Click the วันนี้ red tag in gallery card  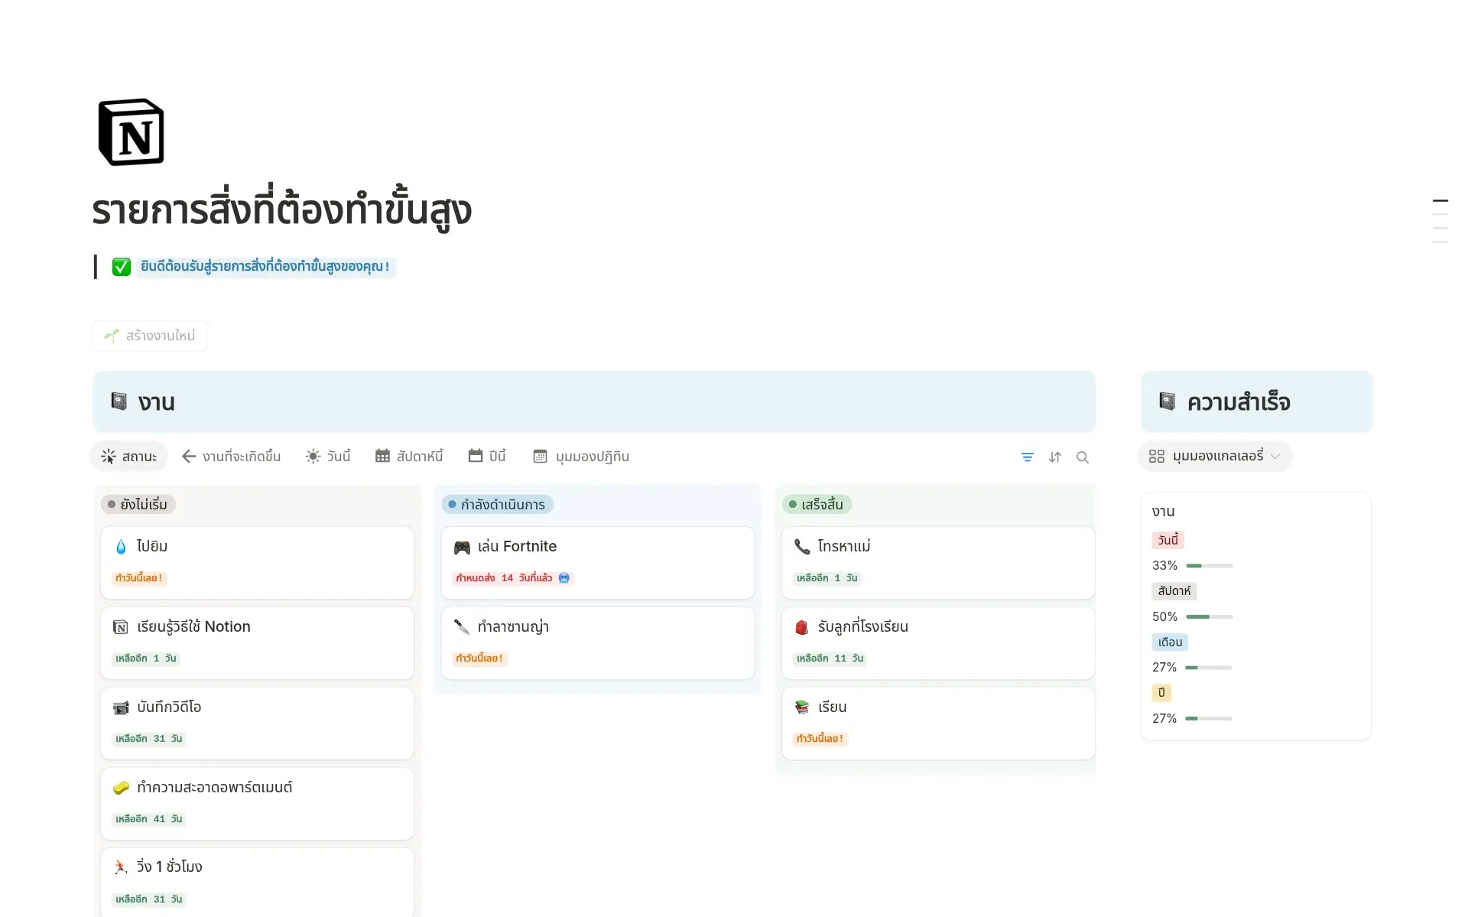(1168, 540)
